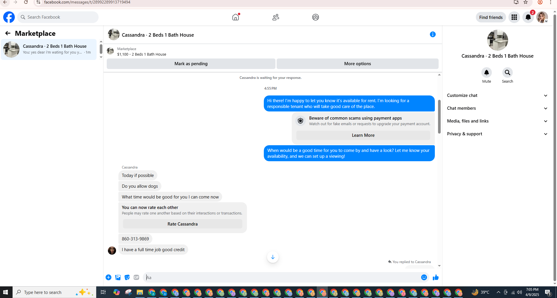
Task: Click the browser address bar URL
Action: point(87,2)
